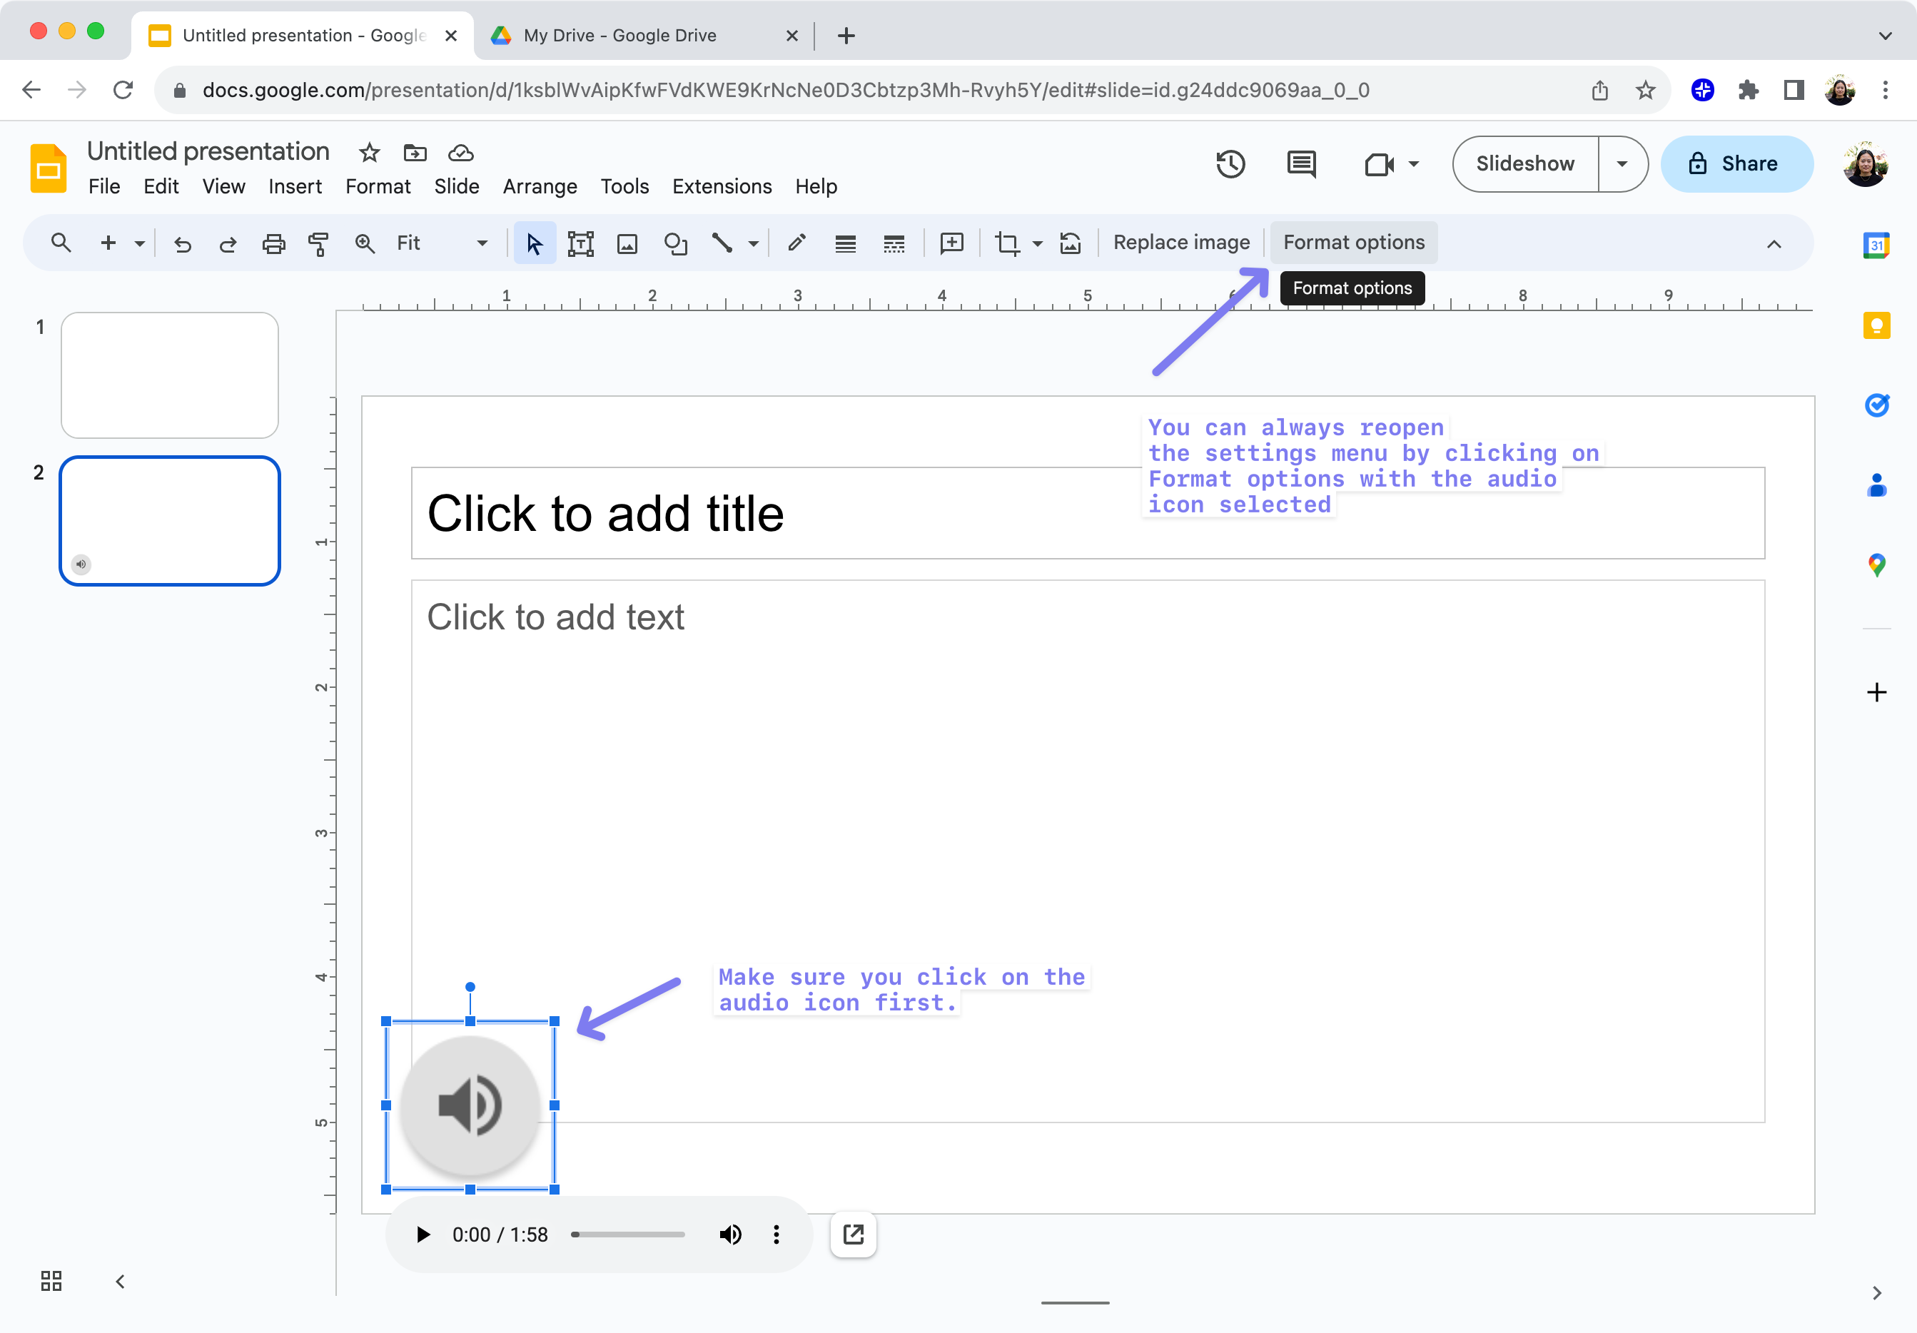The width and height of the screenshot is (1917, 1333).
Task: Hide the menus with collapse chevron
Action: pyautogui.click(x=1774, y=244)
